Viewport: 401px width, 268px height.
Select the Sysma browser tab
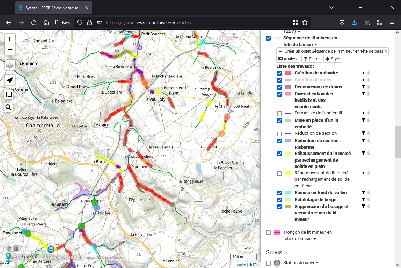click(52, 8)
